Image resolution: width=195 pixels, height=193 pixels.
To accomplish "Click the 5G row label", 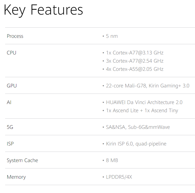I will pyautogui.click(x=10, y=127).
